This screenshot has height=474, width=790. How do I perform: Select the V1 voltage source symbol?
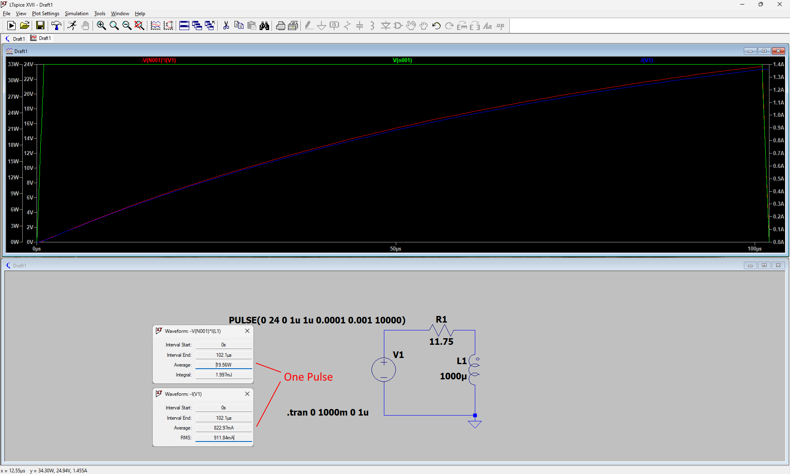click(x=383, y=369)
